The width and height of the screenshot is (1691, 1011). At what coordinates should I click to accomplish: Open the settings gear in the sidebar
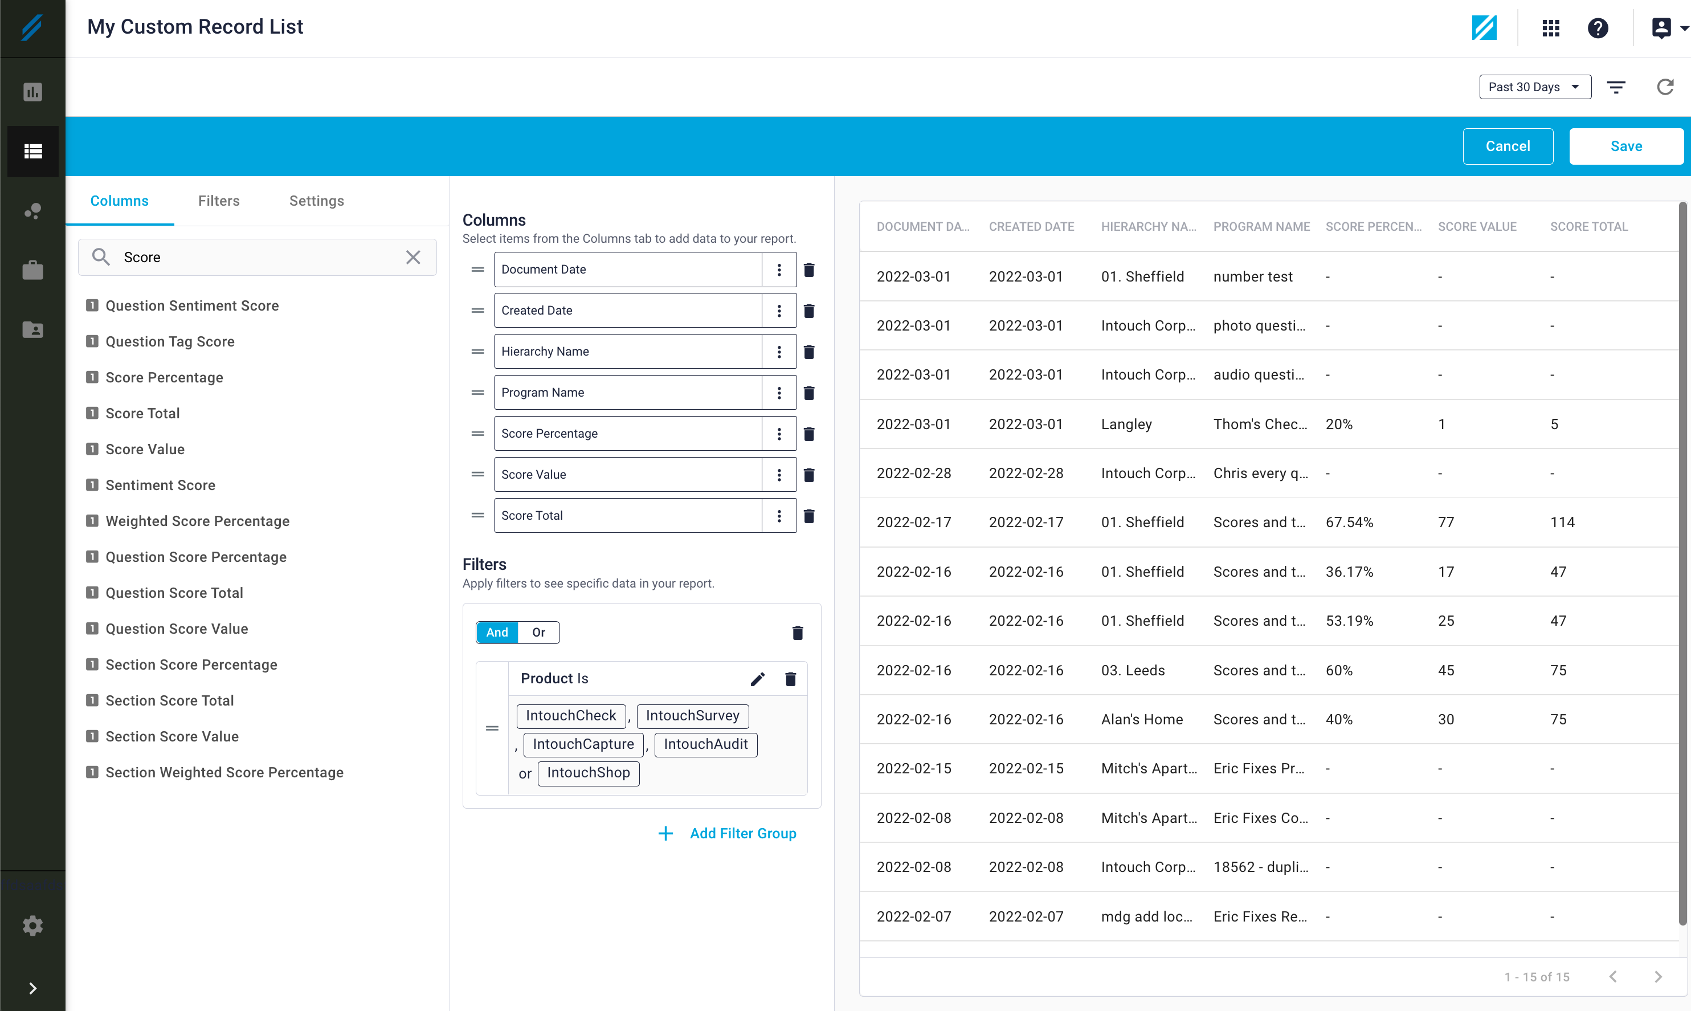[x=32, y=925]
